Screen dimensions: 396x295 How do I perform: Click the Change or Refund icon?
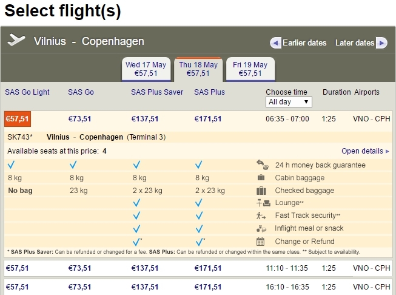pos(261,241)
